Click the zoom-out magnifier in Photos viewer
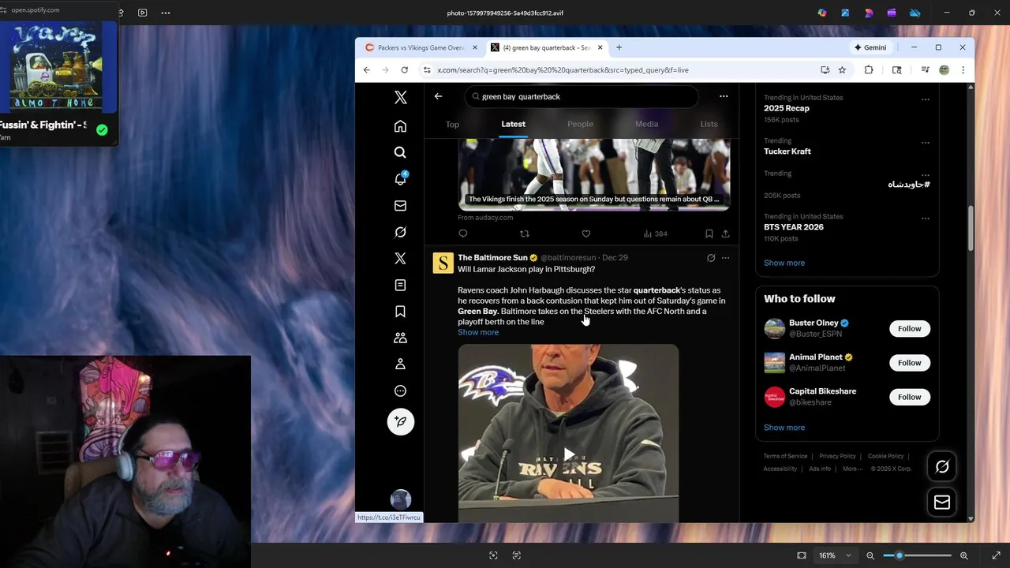 point(870,555)
